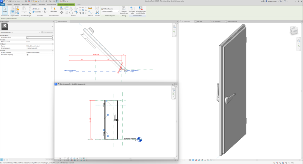Click the selection filter icon in status bar

tap(292, 163)
